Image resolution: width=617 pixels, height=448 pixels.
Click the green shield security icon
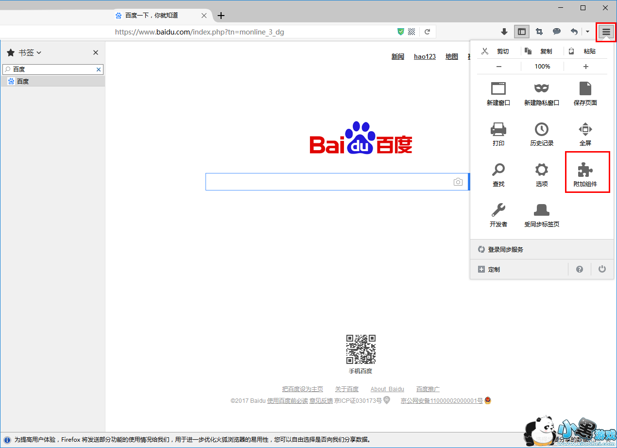(401, 32)
